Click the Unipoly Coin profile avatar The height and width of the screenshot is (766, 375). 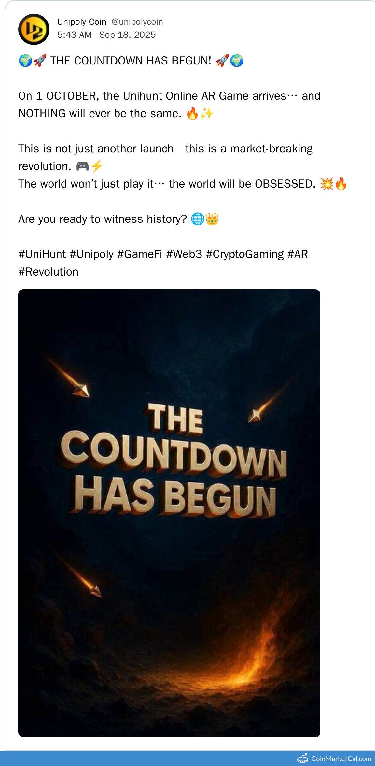coord(34,29)
